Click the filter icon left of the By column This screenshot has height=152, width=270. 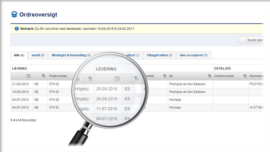165,76
